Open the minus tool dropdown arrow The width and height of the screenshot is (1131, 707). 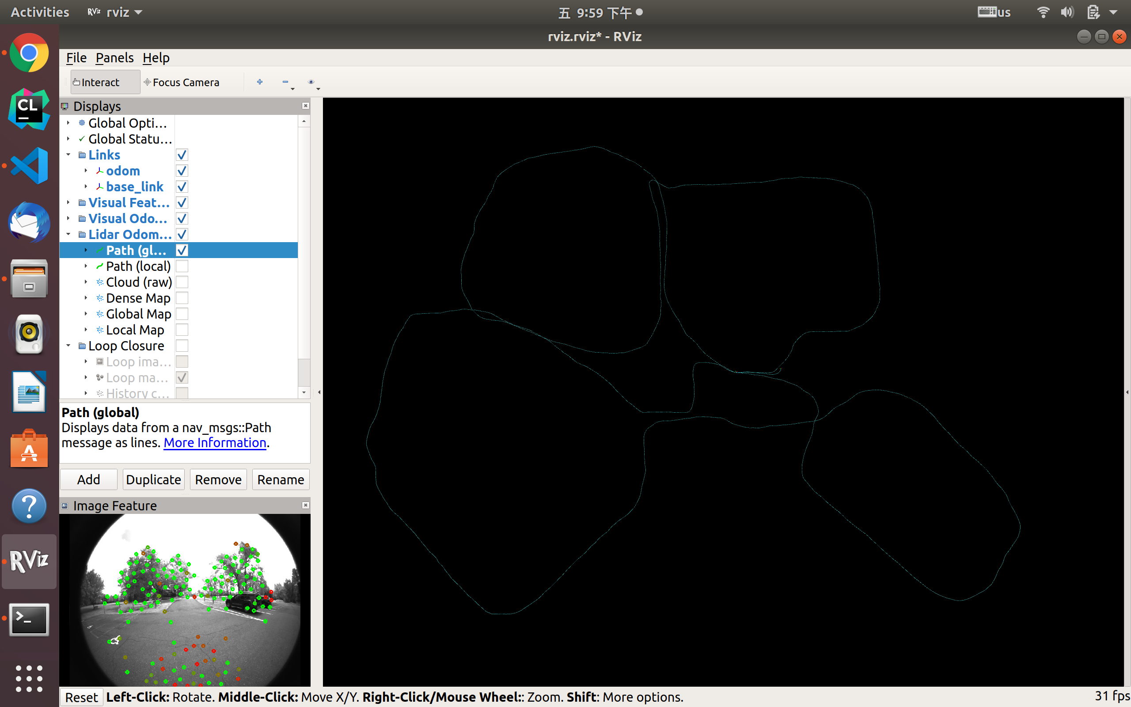point(293,89)
